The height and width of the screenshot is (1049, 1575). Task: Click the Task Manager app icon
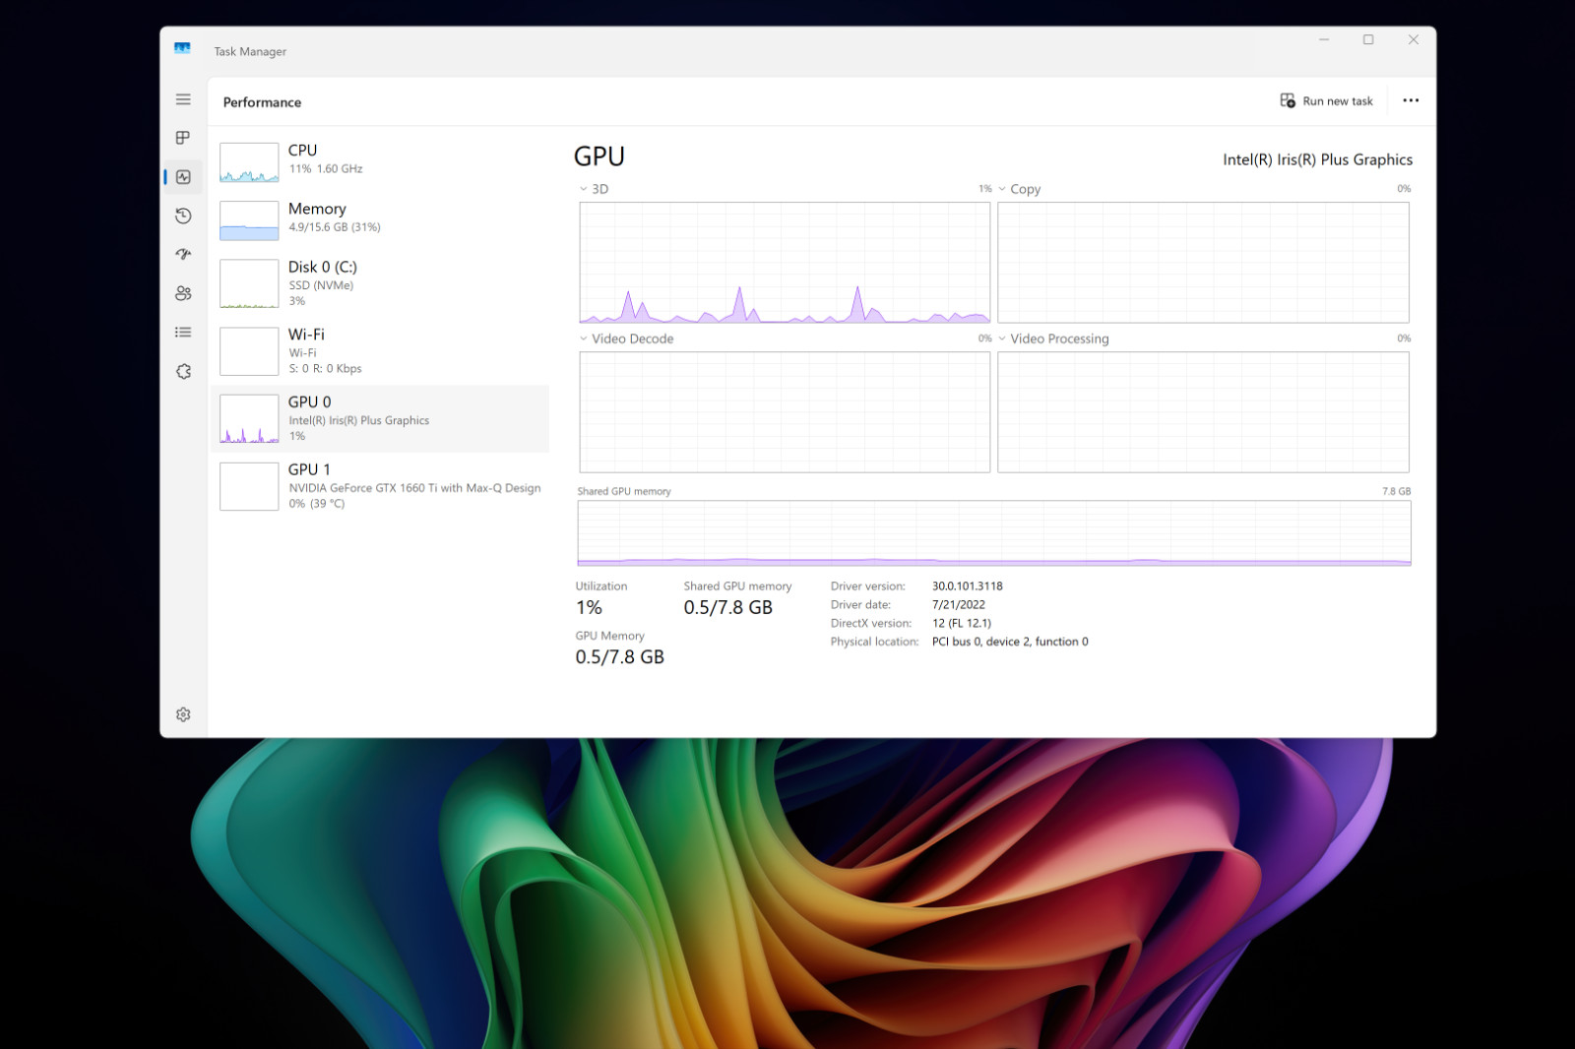(182, 48)
